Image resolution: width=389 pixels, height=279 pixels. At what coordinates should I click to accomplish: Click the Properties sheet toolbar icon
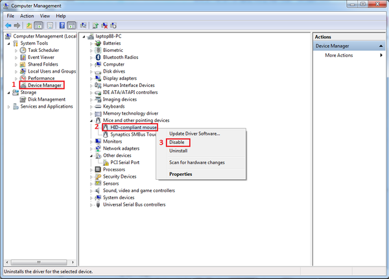click(50, 25)
